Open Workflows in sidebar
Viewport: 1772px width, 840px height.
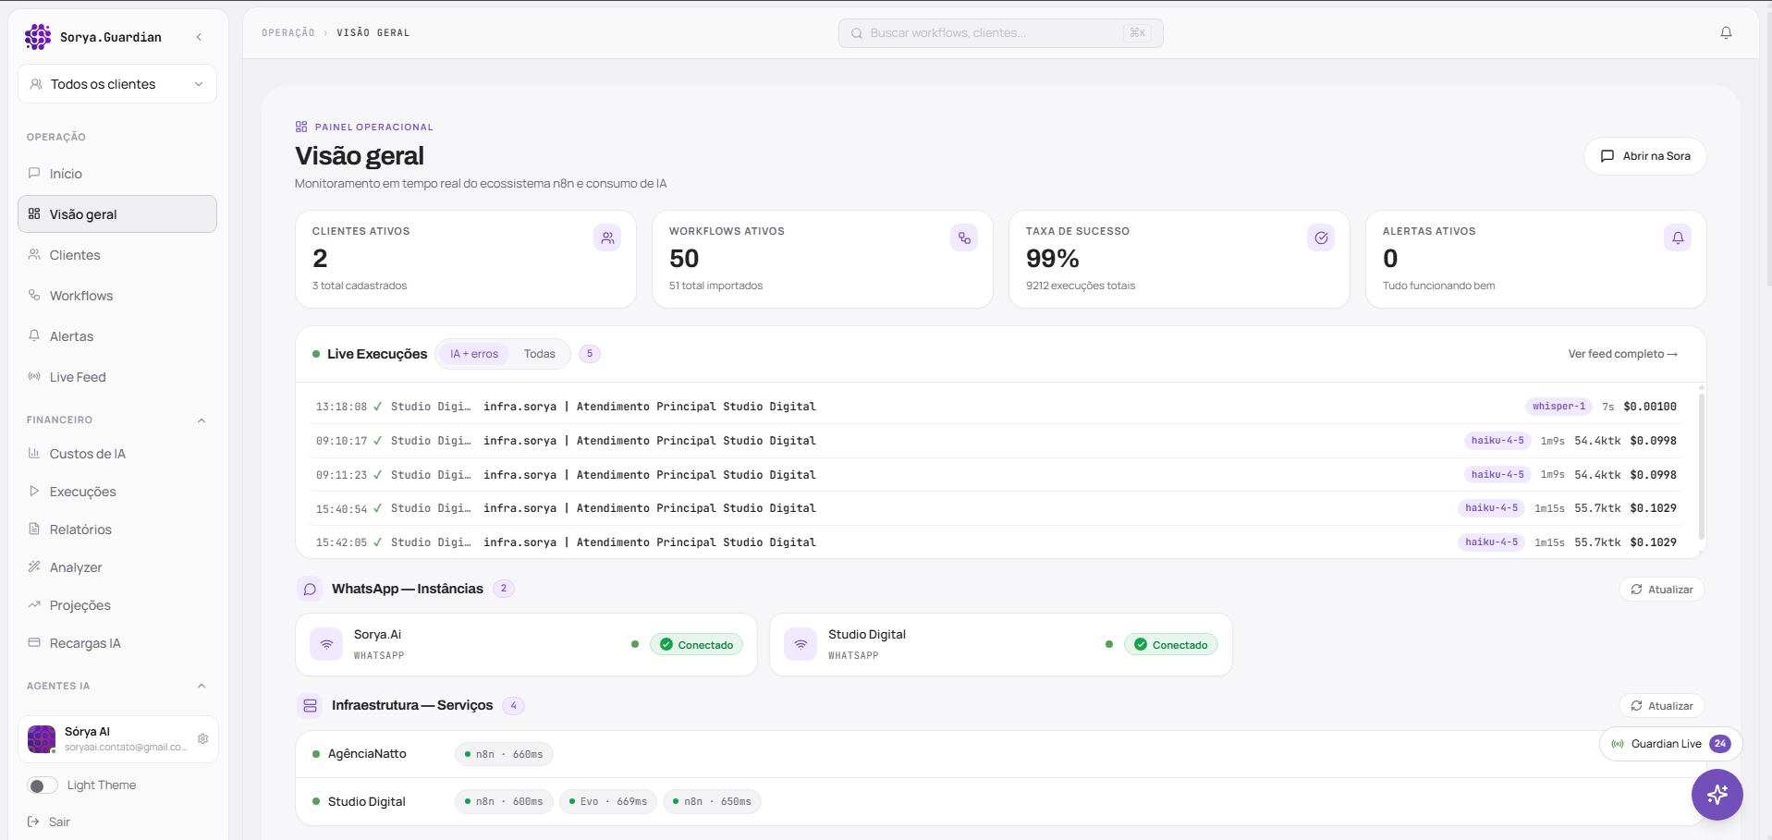tap(117, 296)
